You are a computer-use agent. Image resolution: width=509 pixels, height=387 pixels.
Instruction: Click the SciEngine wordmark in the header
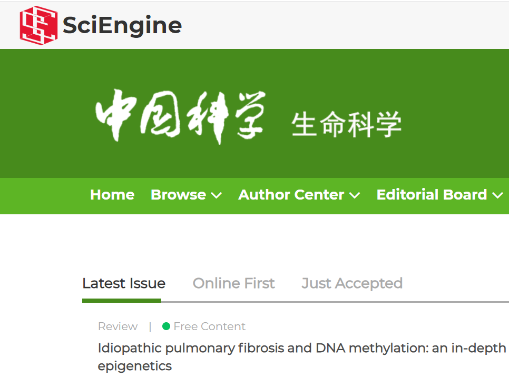click(x=122, y=25)
